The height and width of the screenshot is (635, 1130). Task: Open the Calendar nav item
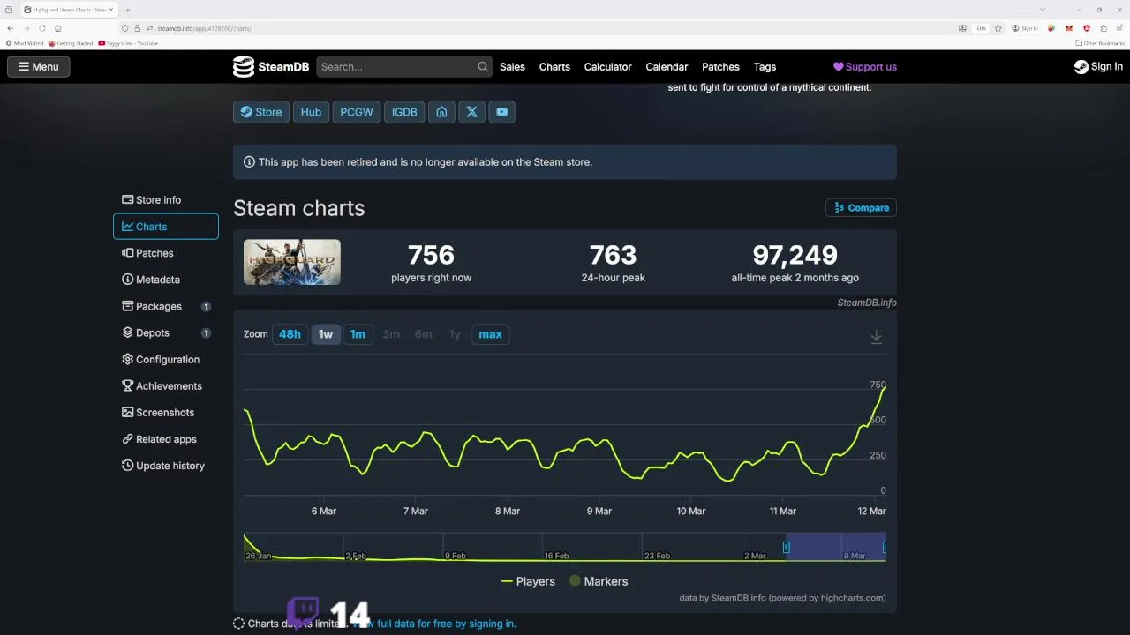pos(667,66)
